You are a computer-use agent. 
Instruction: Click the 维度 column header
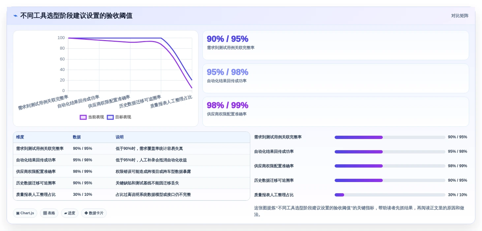(x=20, y=137)
